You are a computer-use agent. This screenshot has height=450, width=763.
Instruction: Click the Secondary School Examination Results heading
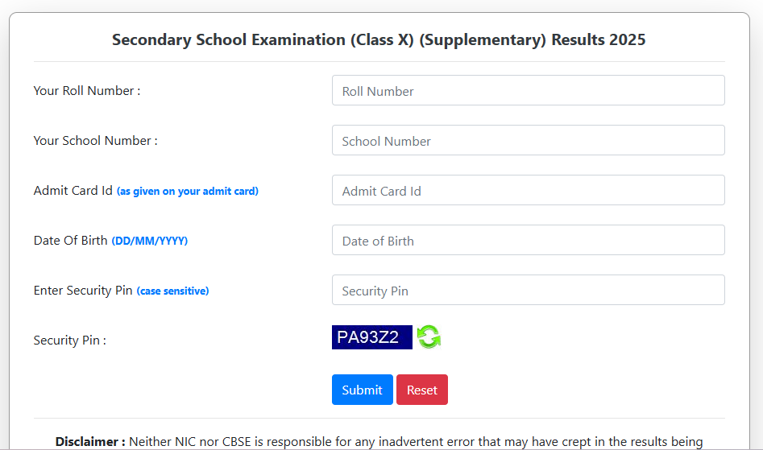[379, 39]
